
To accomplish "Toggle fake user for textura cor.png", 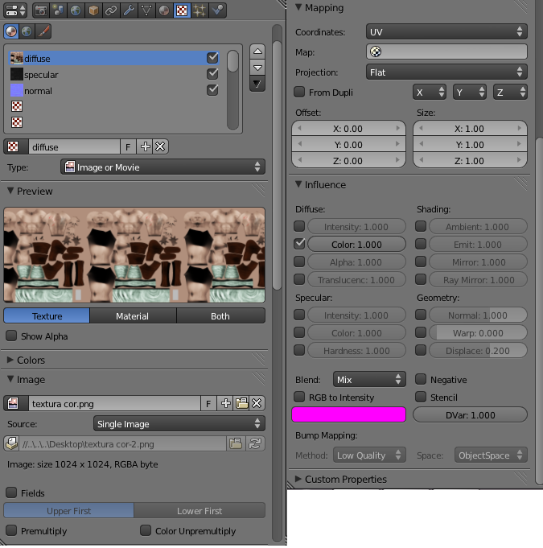I will pos(208,404).
